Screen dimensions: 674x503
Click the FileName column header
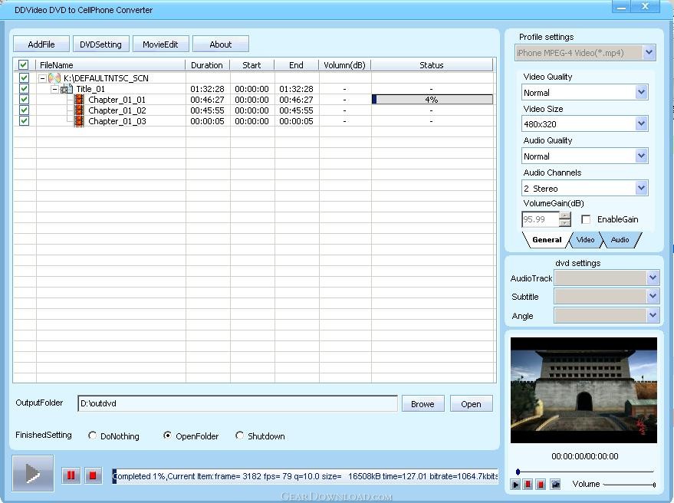click(111, 65)
